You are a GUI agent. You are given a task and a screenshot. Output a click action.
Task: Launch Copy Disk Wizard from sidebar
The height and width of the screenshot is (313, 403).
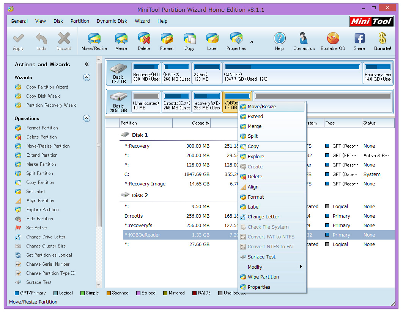(43, 96)
